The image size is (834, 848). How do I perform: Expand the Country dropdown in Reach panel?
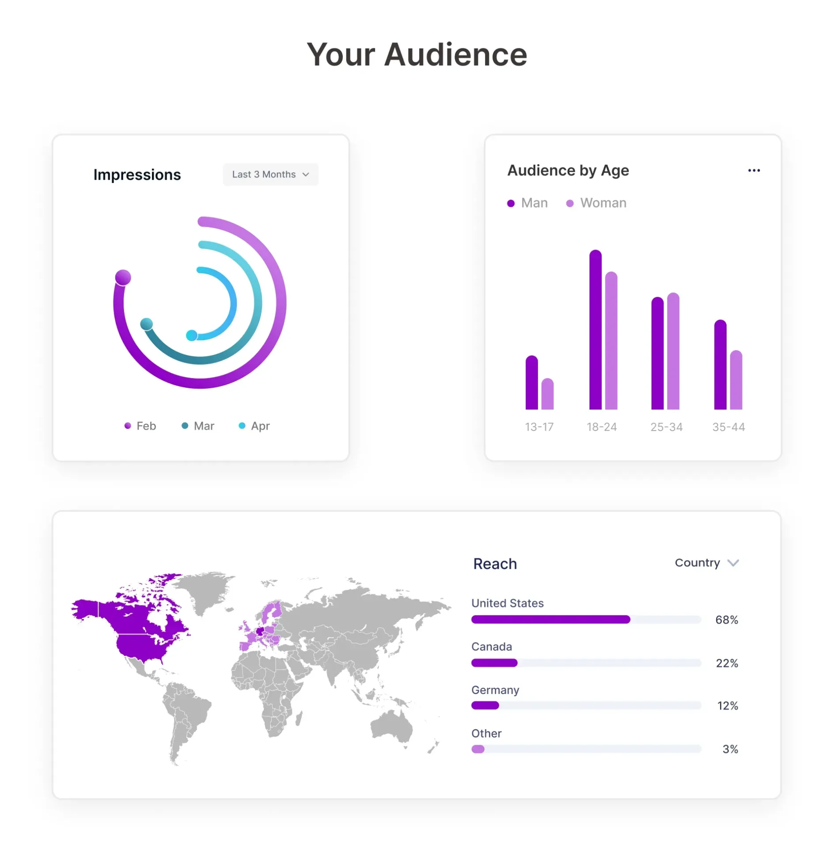707,563
